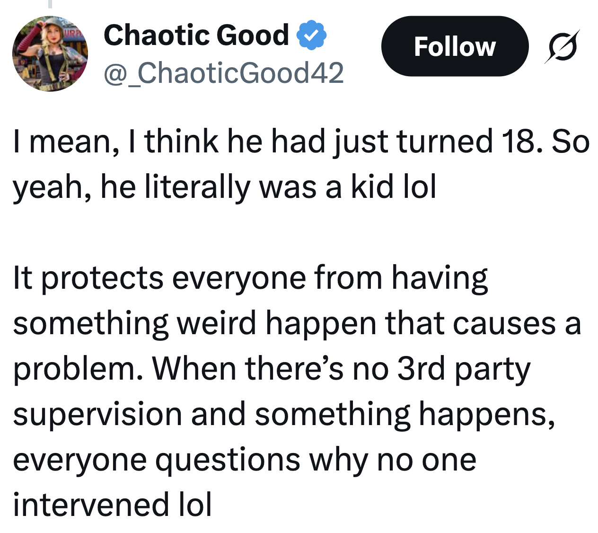
Task: Open the Chaotic Good display name
Action: pos(196,36)
